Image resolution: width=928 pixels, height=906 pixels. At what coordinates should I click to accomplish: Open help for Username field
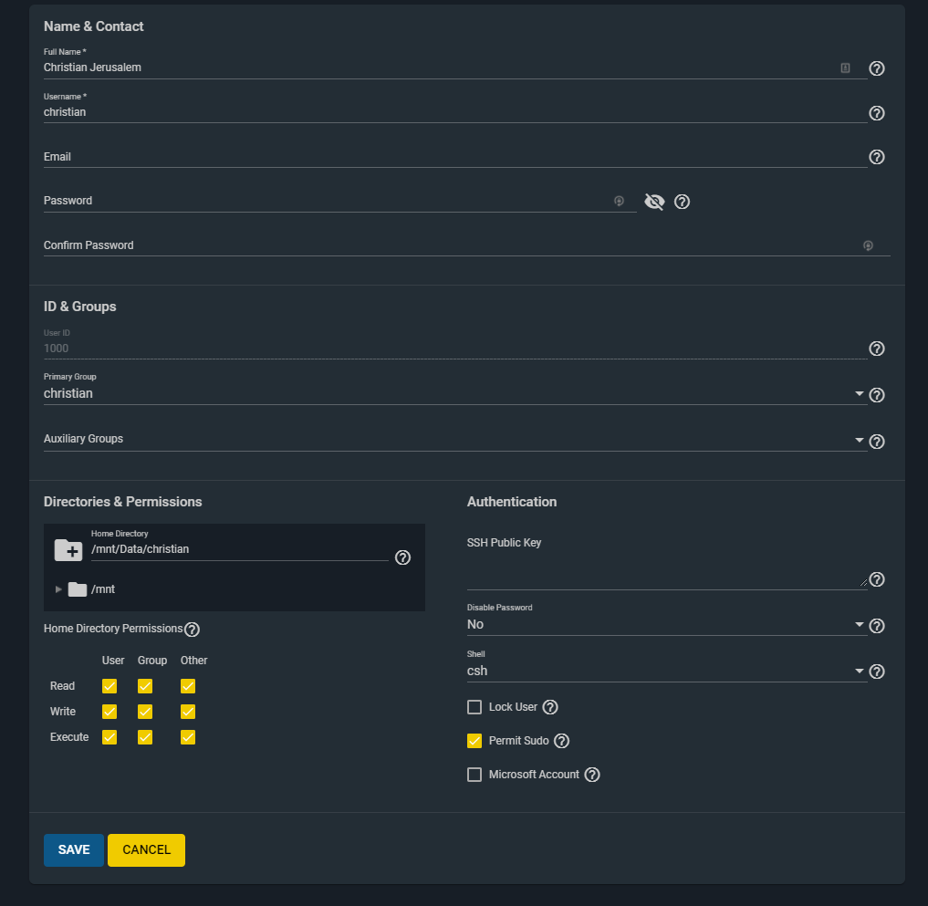[x=877, y=113]
